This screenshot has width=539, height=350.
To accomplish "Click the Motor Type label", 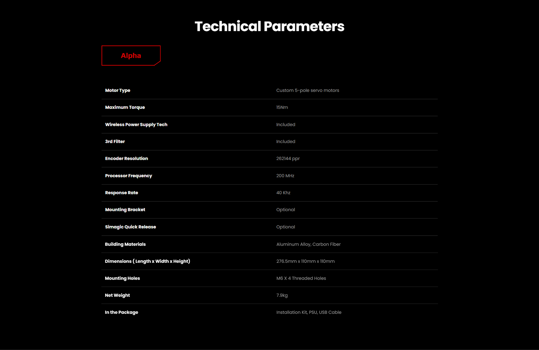I will click(118, 90).
